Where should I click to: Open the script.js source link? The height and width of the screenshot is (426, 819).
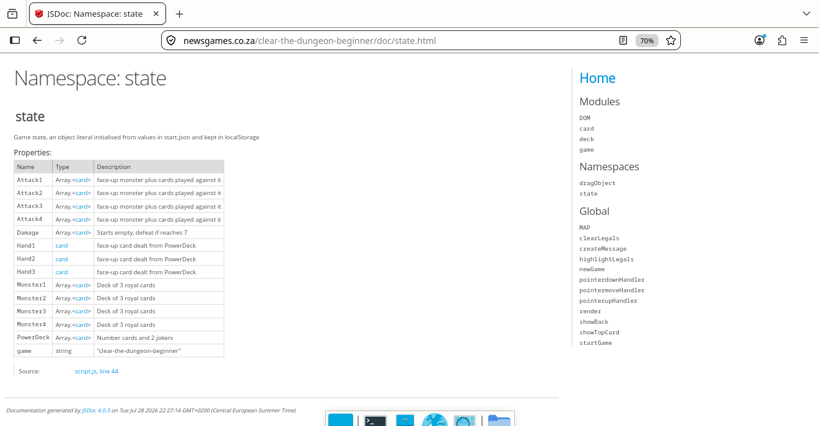[85, 372]
